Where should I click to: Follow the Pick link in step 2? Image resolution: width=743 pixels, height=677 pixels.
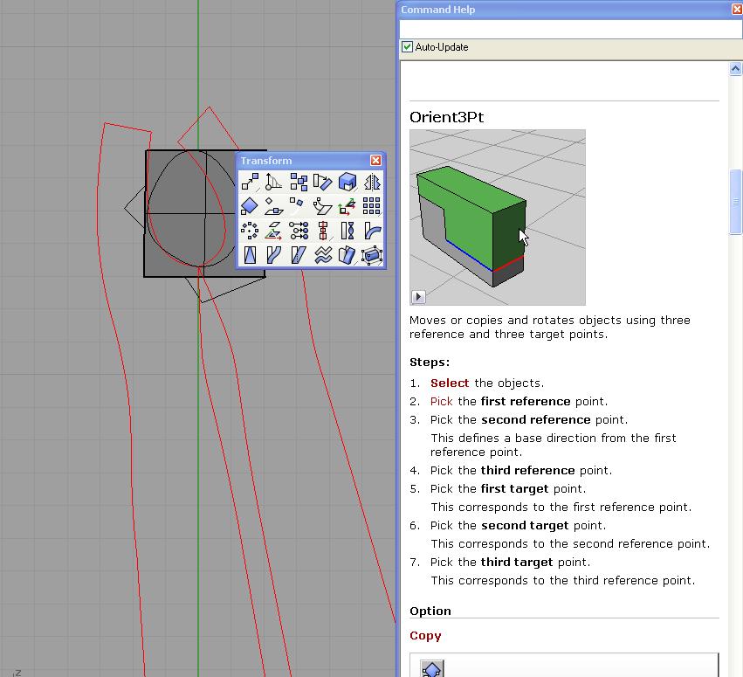(441, 402)
